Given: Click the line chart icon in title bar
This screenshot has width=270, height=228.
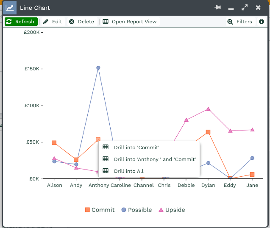Looking at the screenshot, I should 10,8.
